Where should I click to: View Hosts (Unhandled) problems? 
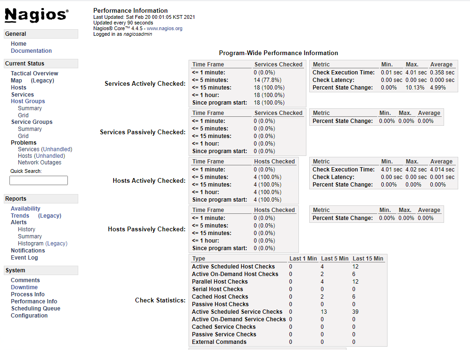point(41,156)
